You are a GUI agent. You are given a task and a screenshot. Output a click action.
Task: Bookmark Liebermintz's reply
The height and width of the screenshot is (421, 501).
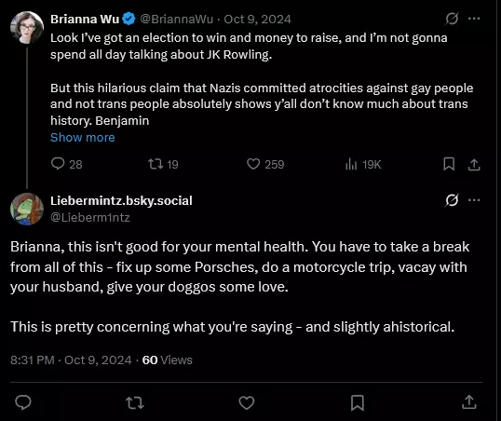click(x=358, y=402)
